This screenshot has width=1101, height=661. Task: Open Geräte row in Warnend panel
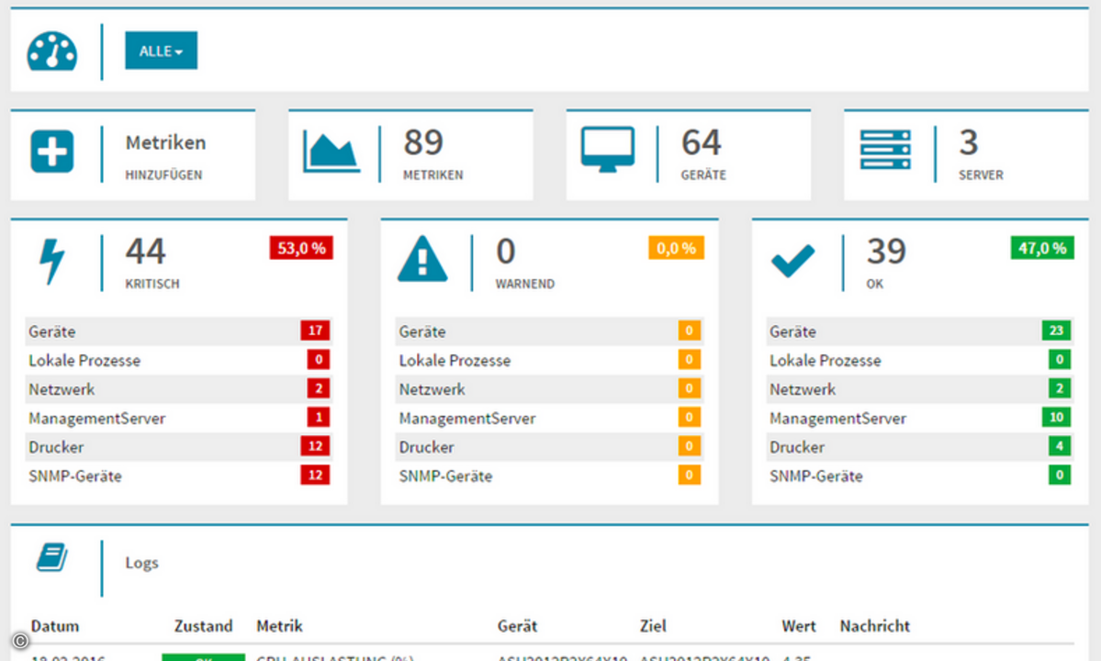click(x=549, y=331)
